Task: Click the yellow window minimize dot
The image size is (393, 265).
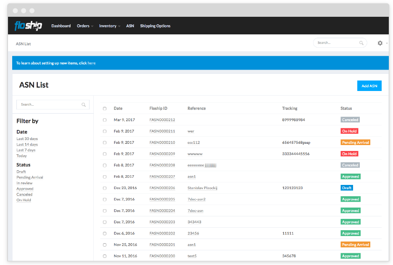Action: [24, 10]
